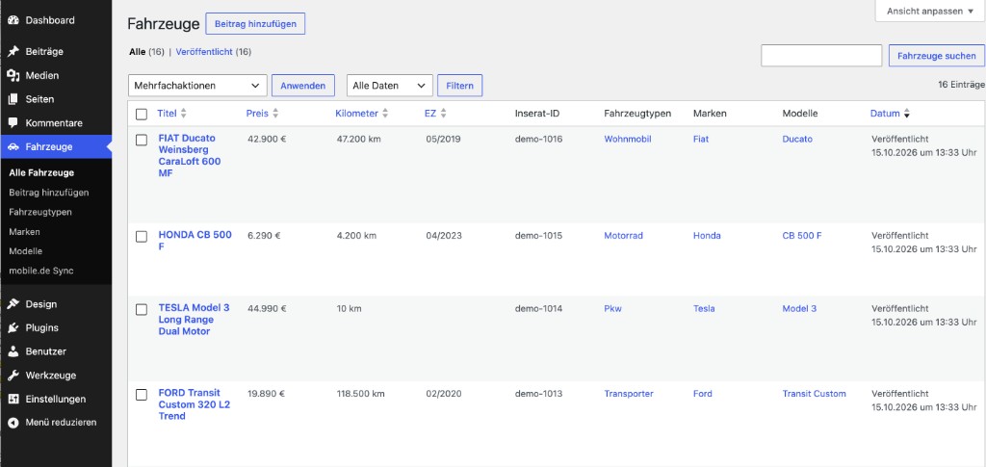Click the Fahrzeuge car icon
Screen dimensions: 986x467
tap(13, 147)
